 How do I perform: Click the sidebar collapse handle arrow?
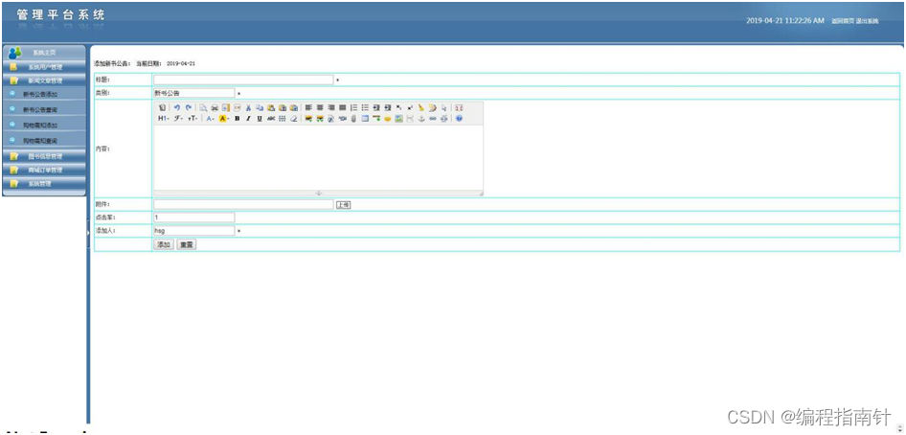coord(88,232)
